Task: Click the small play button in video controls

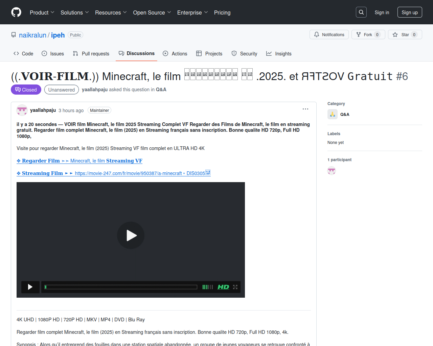Action: coord(30,287)
